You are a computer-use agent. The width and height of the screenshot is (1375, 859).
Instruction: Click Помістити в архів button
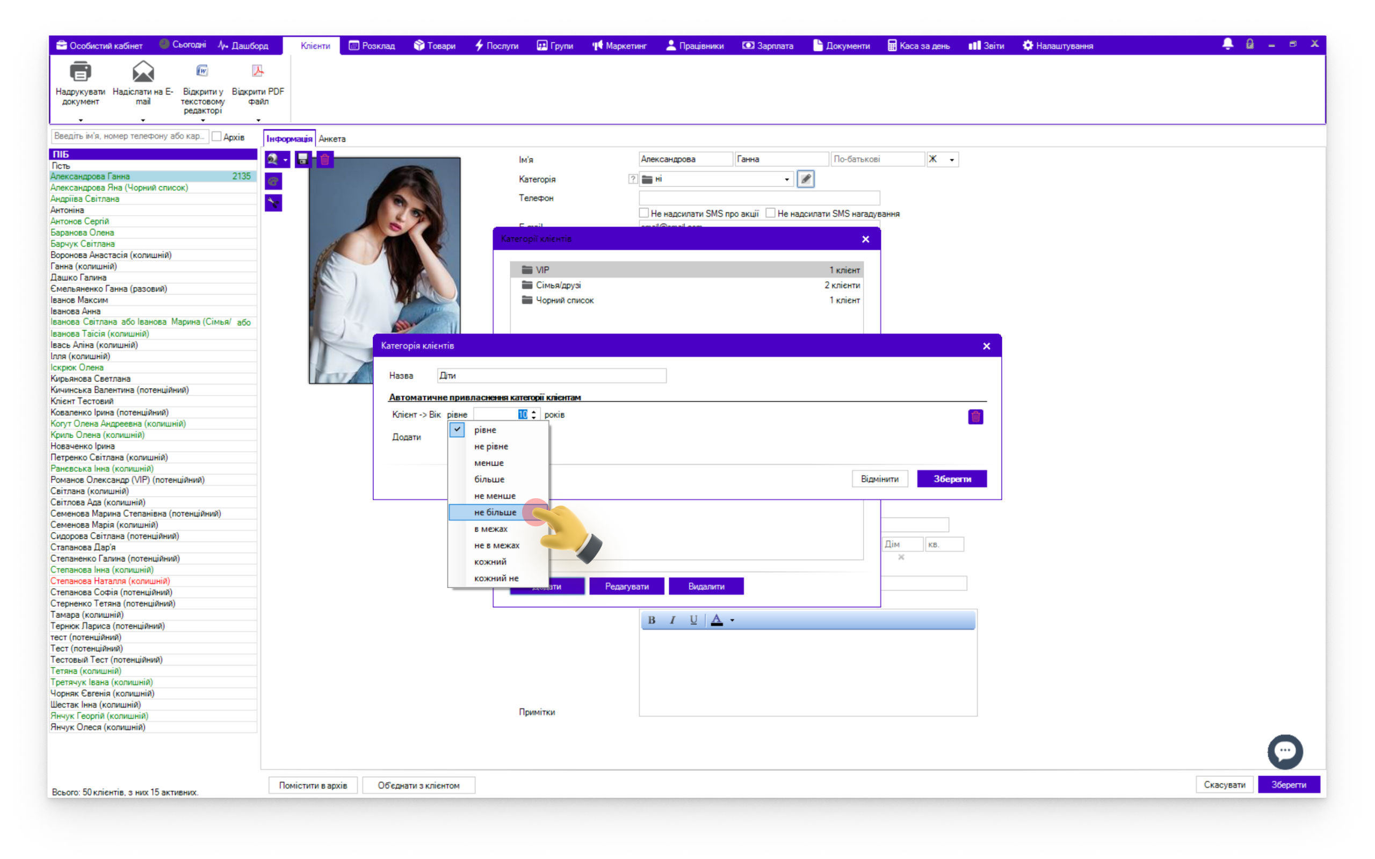(x=313, y=785)
